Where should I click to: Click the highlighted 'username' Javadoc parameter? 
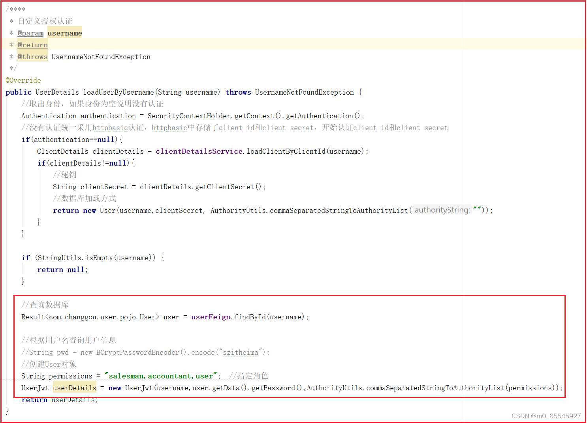pyautogui.click(x=65, y=33)
